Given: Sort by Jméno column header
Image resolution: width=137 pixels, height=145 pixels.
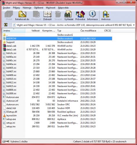Looking at the screenshot, I should pyautogui.click(x=14, y=30).
